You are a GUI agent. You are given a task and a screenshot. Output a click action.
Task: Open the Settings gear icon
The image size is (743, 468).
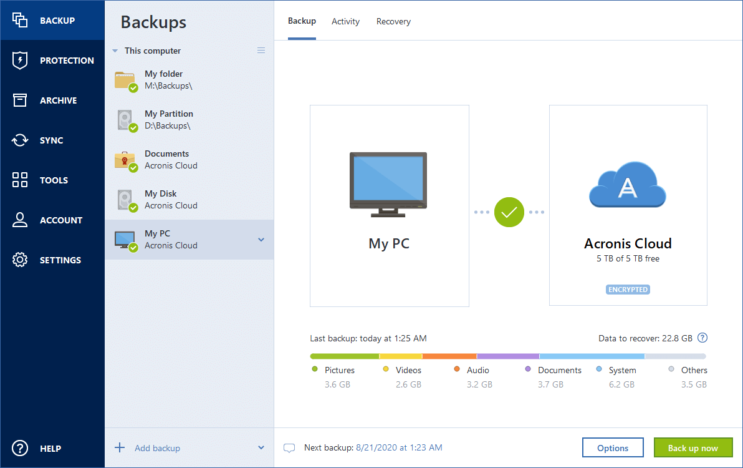pos(19,260)
